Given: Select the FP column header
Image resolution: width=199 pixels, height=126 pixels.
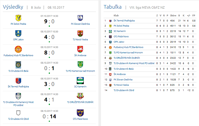Looking at the screenshot, I should pyautogui.click(x=194, y=15).
